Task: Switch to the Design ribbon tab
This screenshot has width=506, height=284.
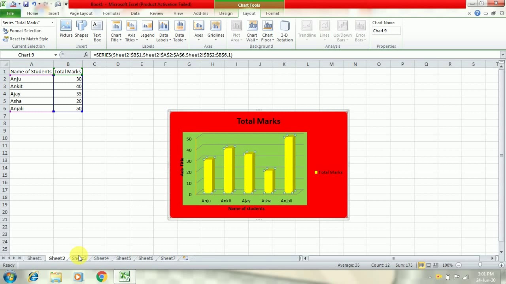Action: 226,13
